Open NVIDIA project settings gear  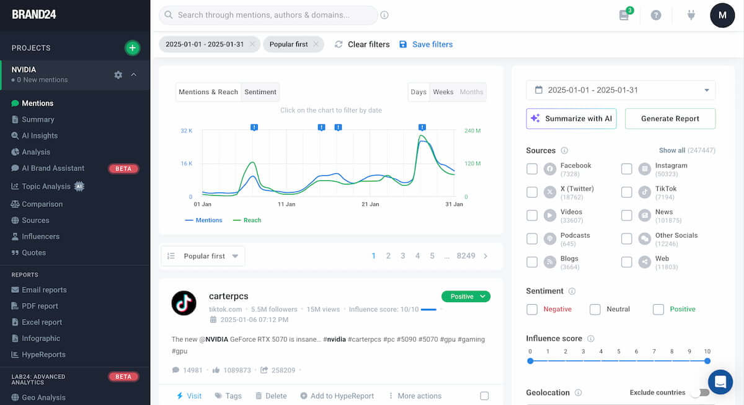tap(118, 74)
